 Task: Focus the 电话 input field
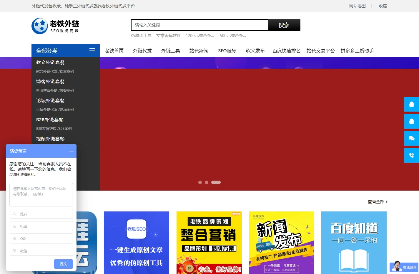41,226
